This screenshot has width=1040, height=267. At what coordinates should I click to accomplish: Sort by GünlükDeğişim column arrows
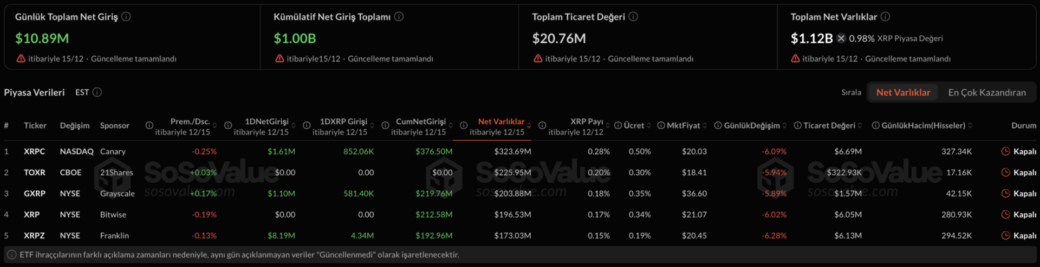[x=785, y=125]
